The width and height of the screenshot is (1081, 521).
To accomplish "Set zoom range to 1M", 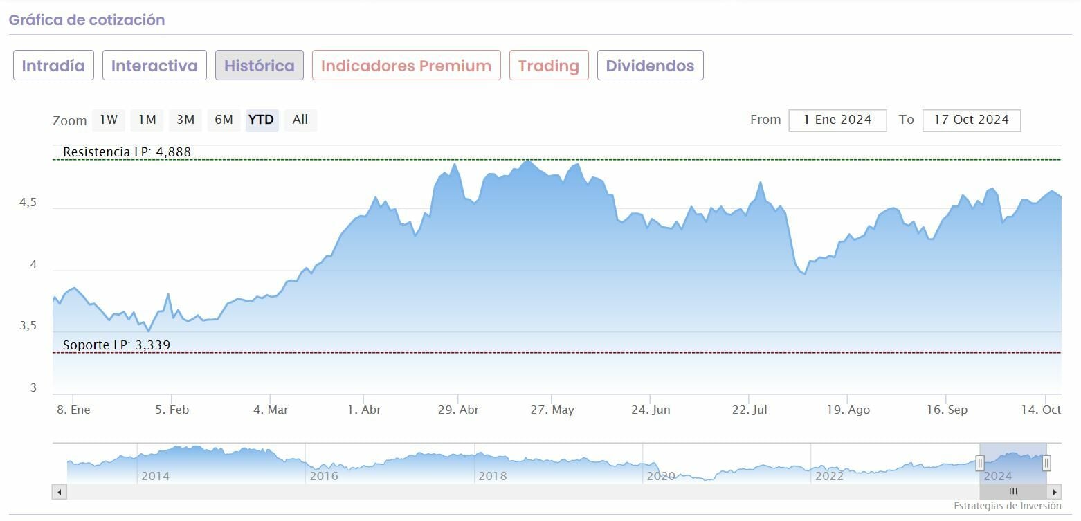I will coord(147,120).
